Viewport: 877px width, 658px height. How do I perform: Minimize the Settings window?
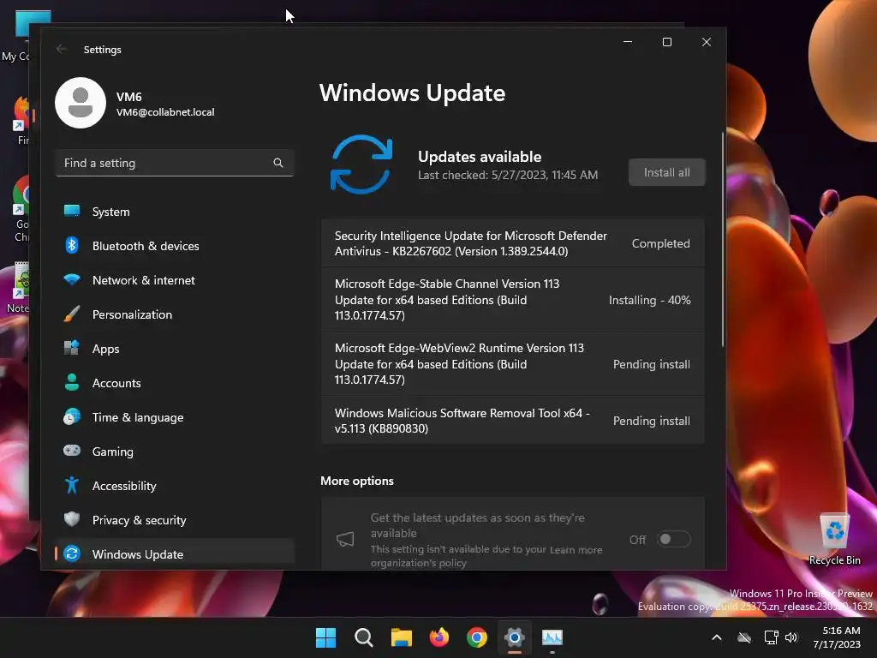coord(628,42)
